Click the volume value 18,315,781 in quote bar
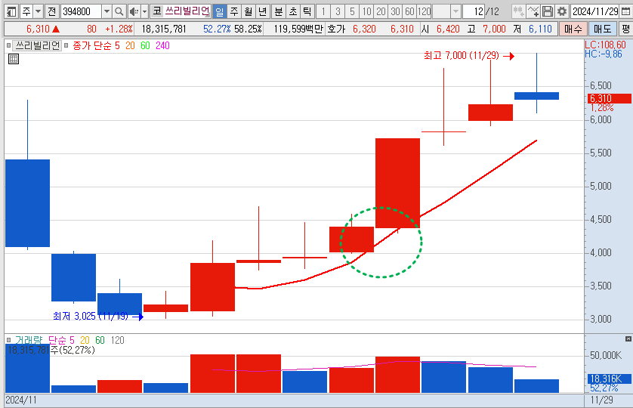633x408 pixels. click(163, 29)
